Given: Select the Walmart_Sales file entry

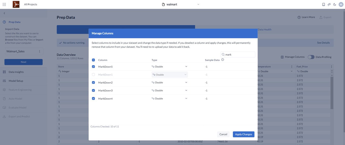Looking at the screenshot, I should coord(24,51).
